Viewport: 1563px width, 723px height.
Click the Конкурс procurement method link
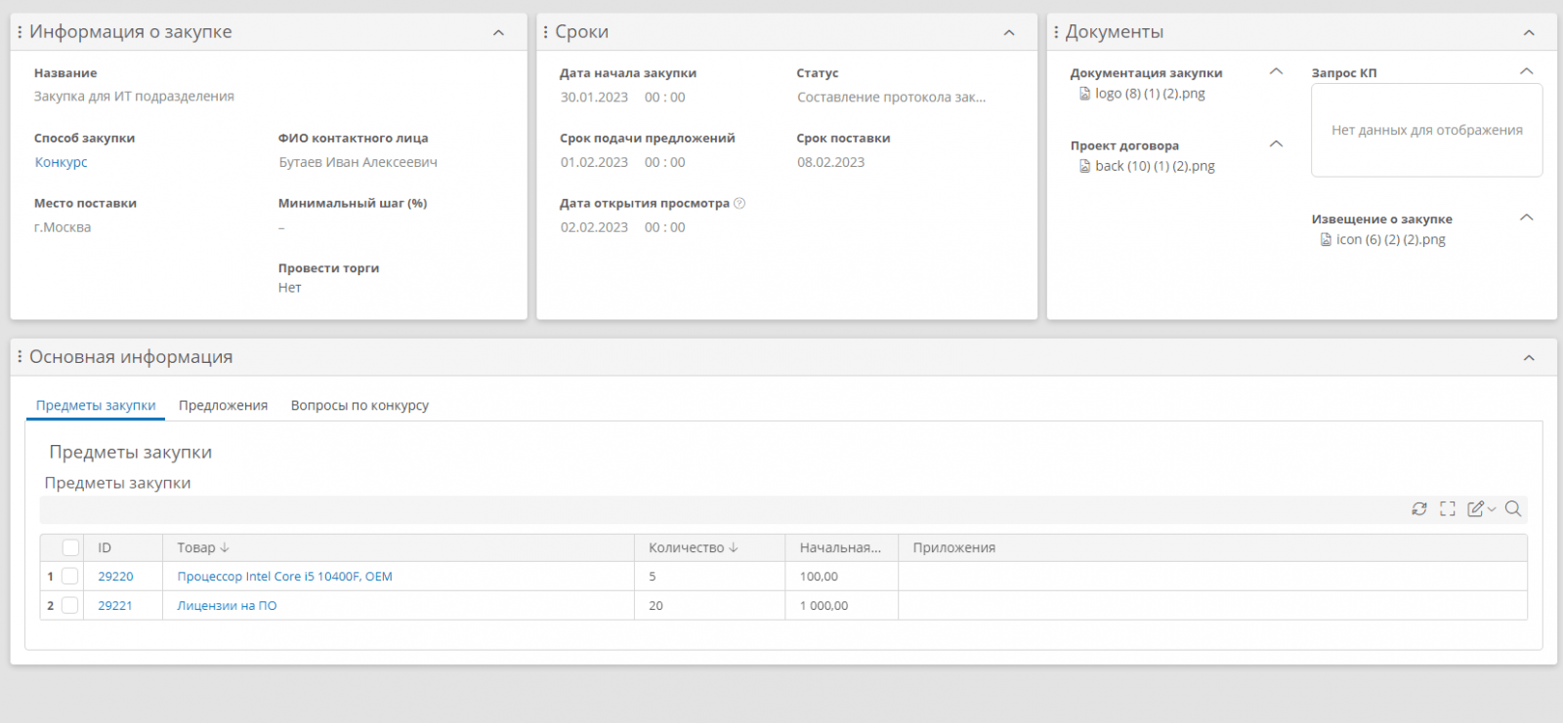tap(62, 163)
